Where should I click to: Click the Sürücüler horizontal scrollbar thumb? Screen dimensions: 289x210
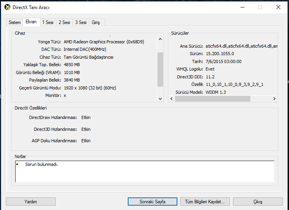click(x=213, y=99)
